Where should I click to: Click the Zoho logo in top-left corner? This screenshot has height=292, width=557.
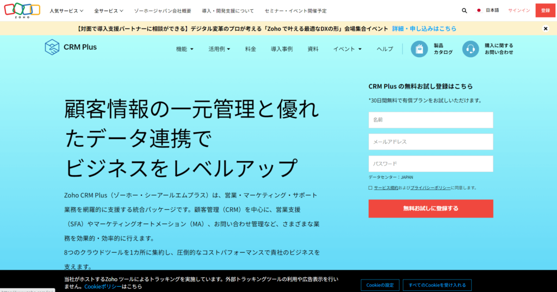pyautogui.click(x=22, y=10)
